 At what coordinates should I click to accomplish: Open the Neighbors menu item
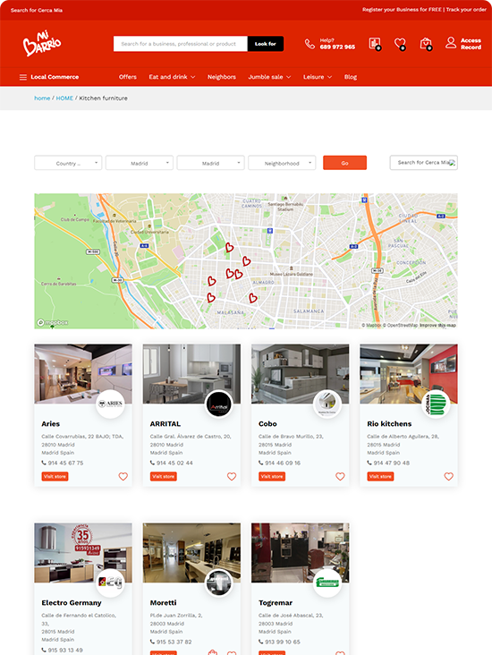(221, 77)
